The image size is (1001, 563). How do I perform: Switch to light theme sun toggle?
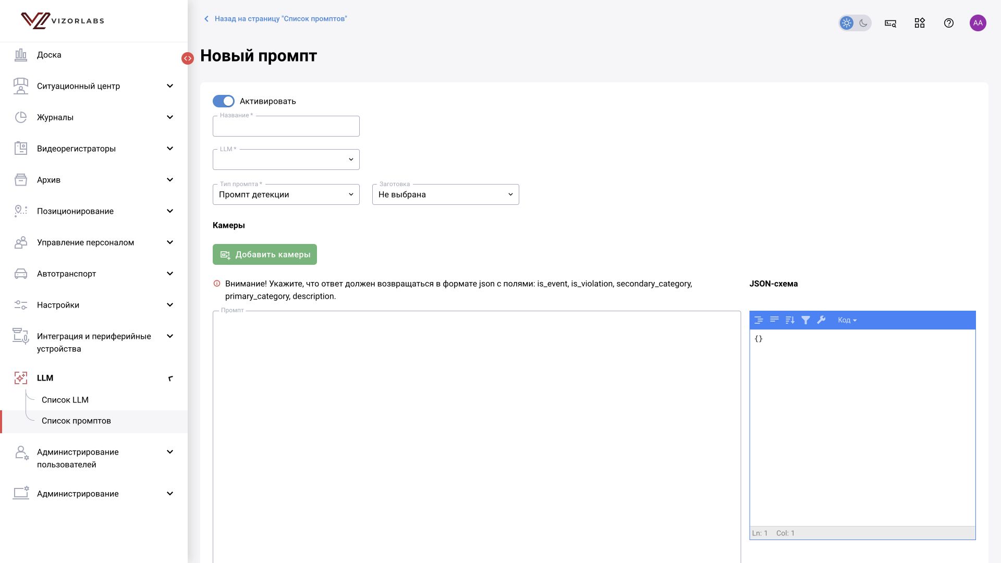[847, 23]
